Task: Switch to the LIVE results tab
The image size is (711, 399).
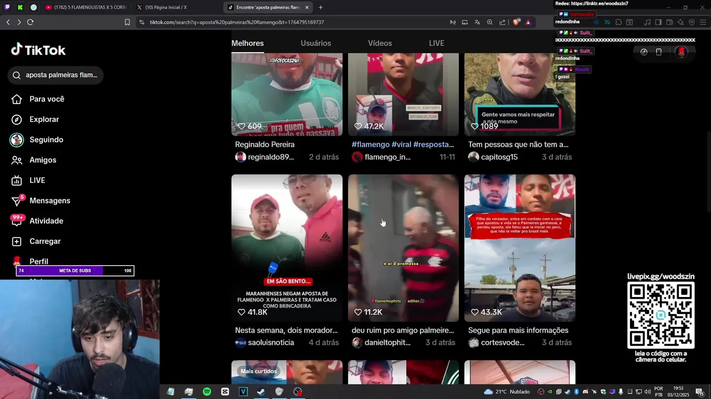Action: 437,43
